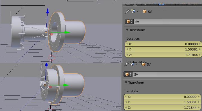Click the upper breadcrumb arrow before SV
The width and height of the screenshot is (202, 111).
138,11
